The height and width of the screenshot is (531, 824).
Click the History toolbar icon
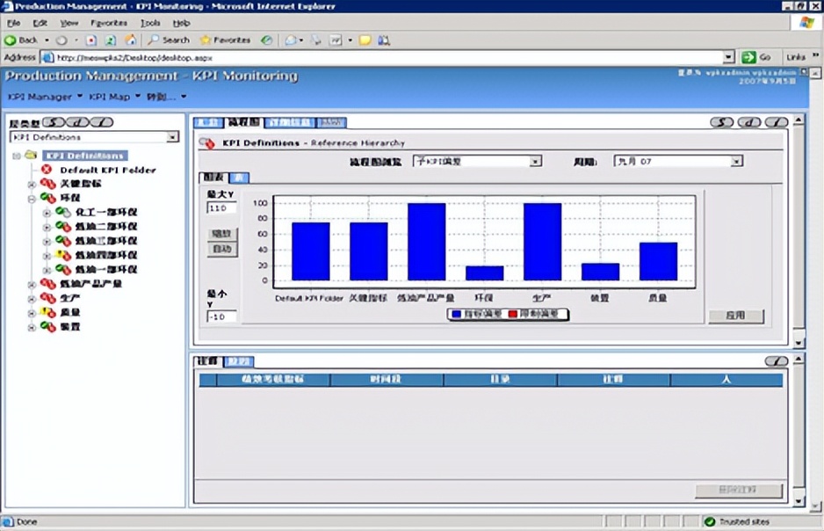coord(267,40)
